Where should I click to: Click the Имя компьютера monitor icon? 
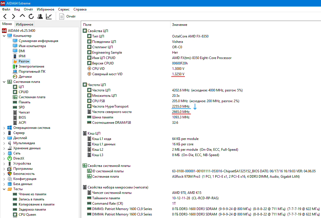tap(15, 46)
